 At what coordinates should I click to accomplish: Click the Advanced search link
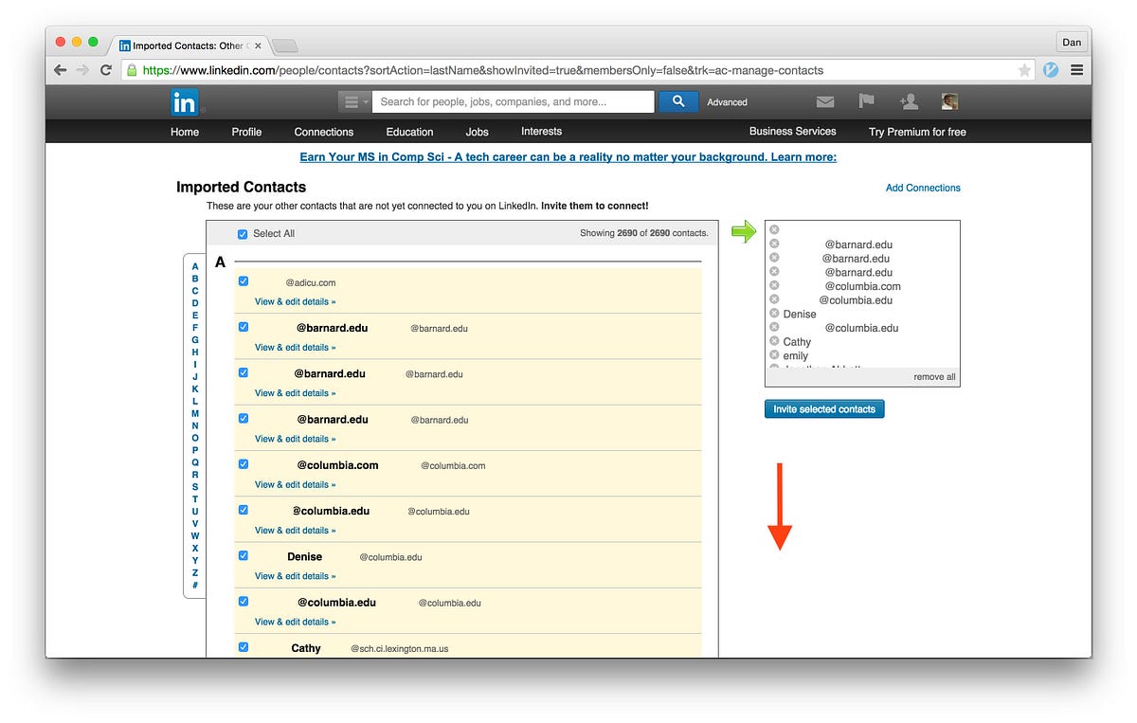(x=727, y=102)
